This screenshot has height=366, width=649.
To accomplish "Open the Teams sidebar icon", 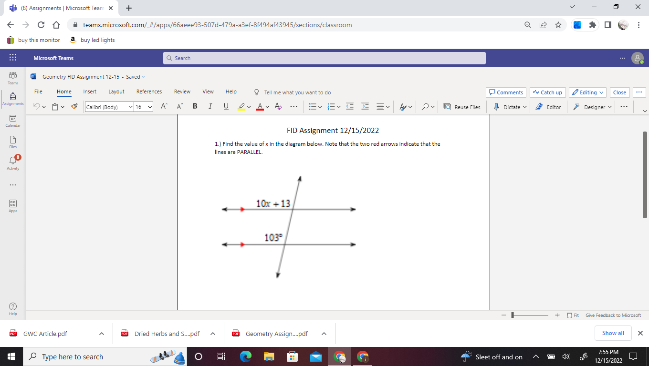I will click(13, 77).
